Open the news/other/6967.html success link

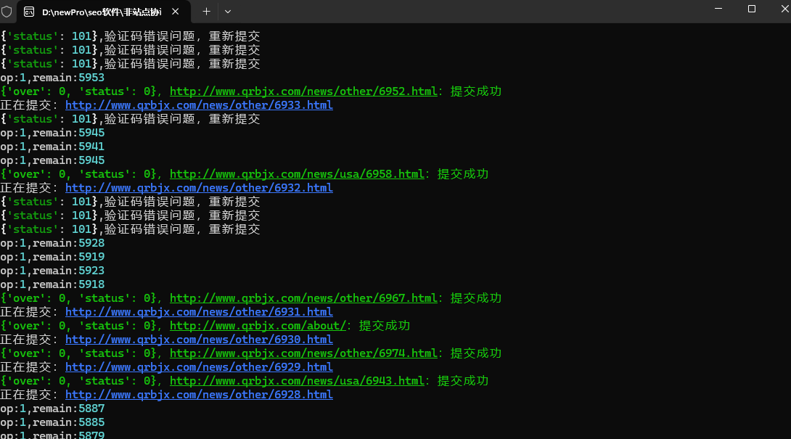pos(303,298)
